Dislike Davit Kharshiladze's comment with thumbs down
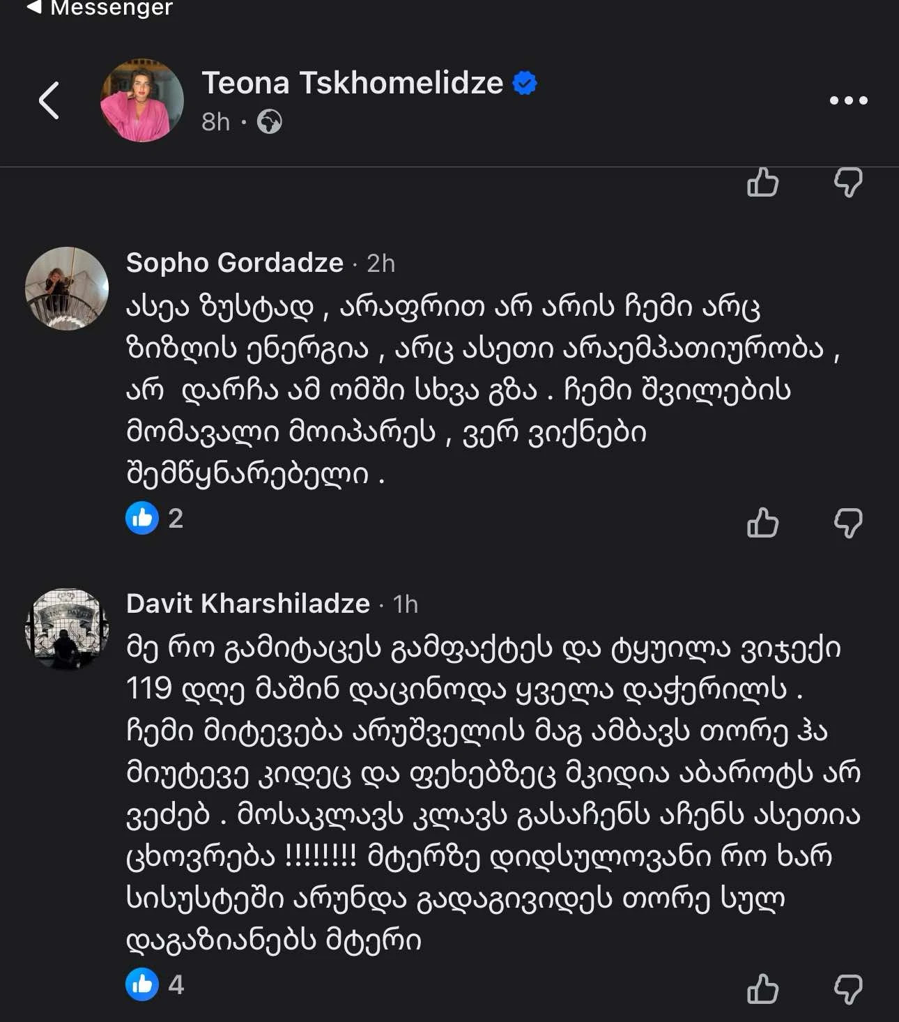This screenshot has width=899, height=1022. [x=848, y=989]
